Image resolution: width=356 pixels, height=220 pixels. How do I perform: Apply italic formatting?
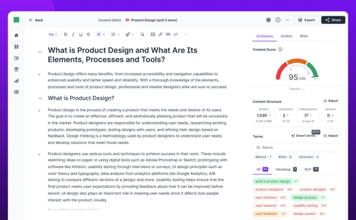[73, 35]
